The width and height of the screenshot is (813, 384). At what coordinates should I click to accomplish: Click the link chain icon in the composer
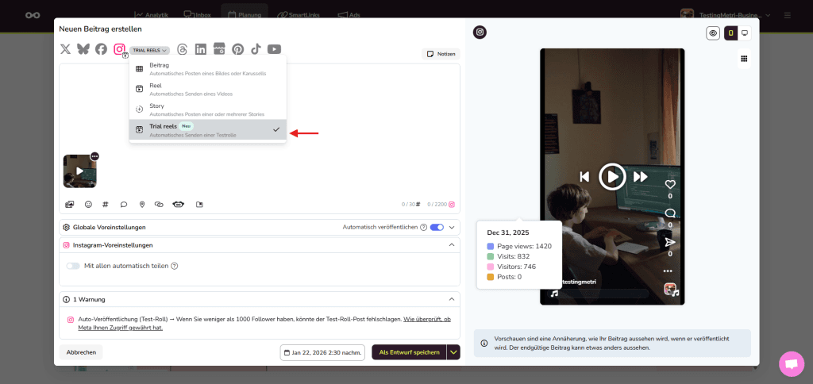(x=159, y=205)
